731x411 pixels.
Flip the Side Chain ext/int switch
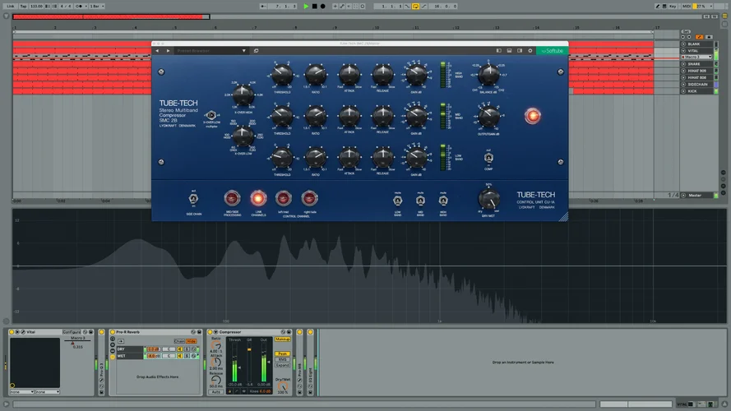tap(192, 199)
